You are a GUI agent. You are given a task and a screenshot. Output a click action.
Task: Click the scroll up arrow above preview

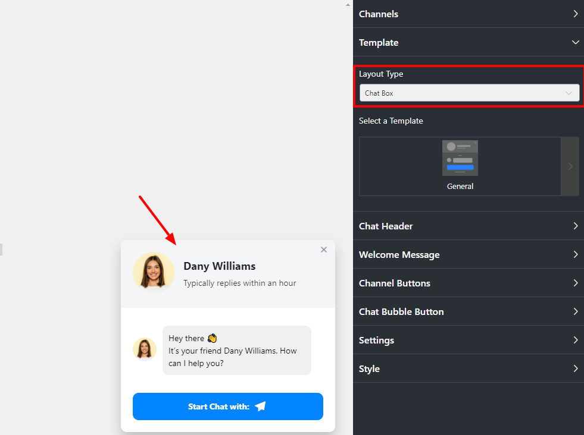348,4
